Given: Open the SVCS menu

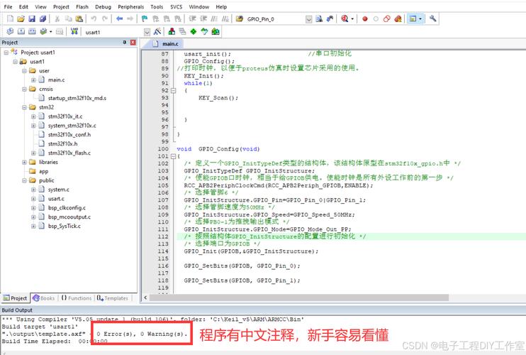Looking at the screenshot, I should [x=176, y=6].
